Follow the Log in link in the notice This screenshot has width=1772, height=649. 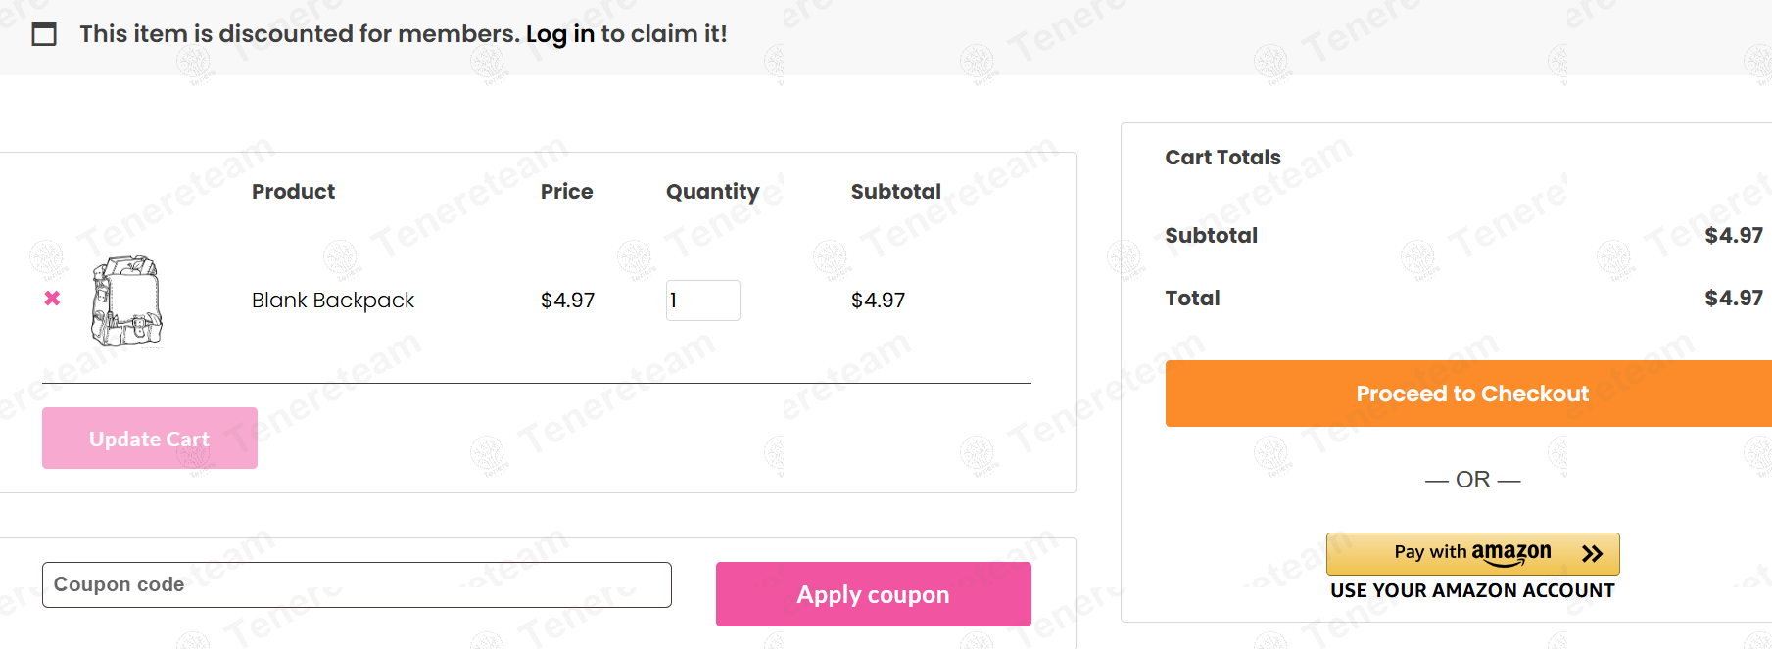point(559,34)
